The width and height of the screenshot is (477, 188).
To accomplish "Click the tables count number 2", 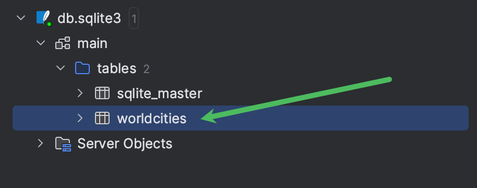I will pyautogui.click(x=146, y=69).
